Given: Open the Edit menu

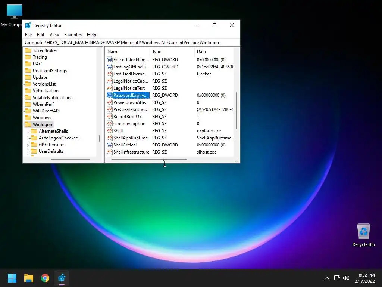Looking at the screenshot, I should point(40,35).
